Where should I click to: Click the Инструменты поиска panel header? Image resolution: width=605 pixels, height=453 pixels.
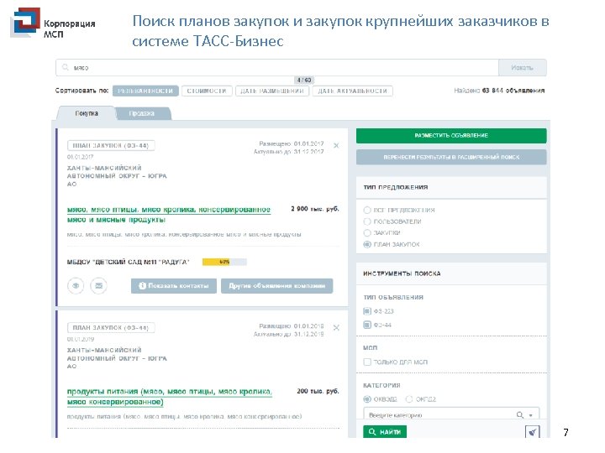[x=451, y=273]
